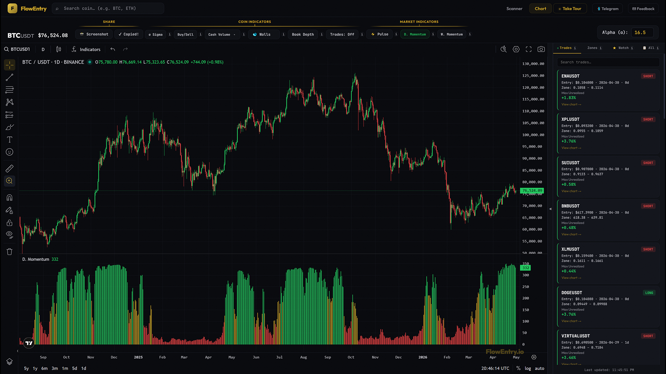Open the Scanner page

point(514,9)
